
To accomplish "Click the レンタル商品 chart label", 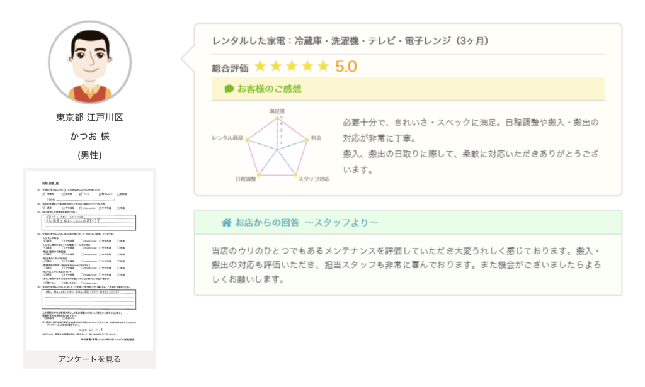I will point(228,137).
